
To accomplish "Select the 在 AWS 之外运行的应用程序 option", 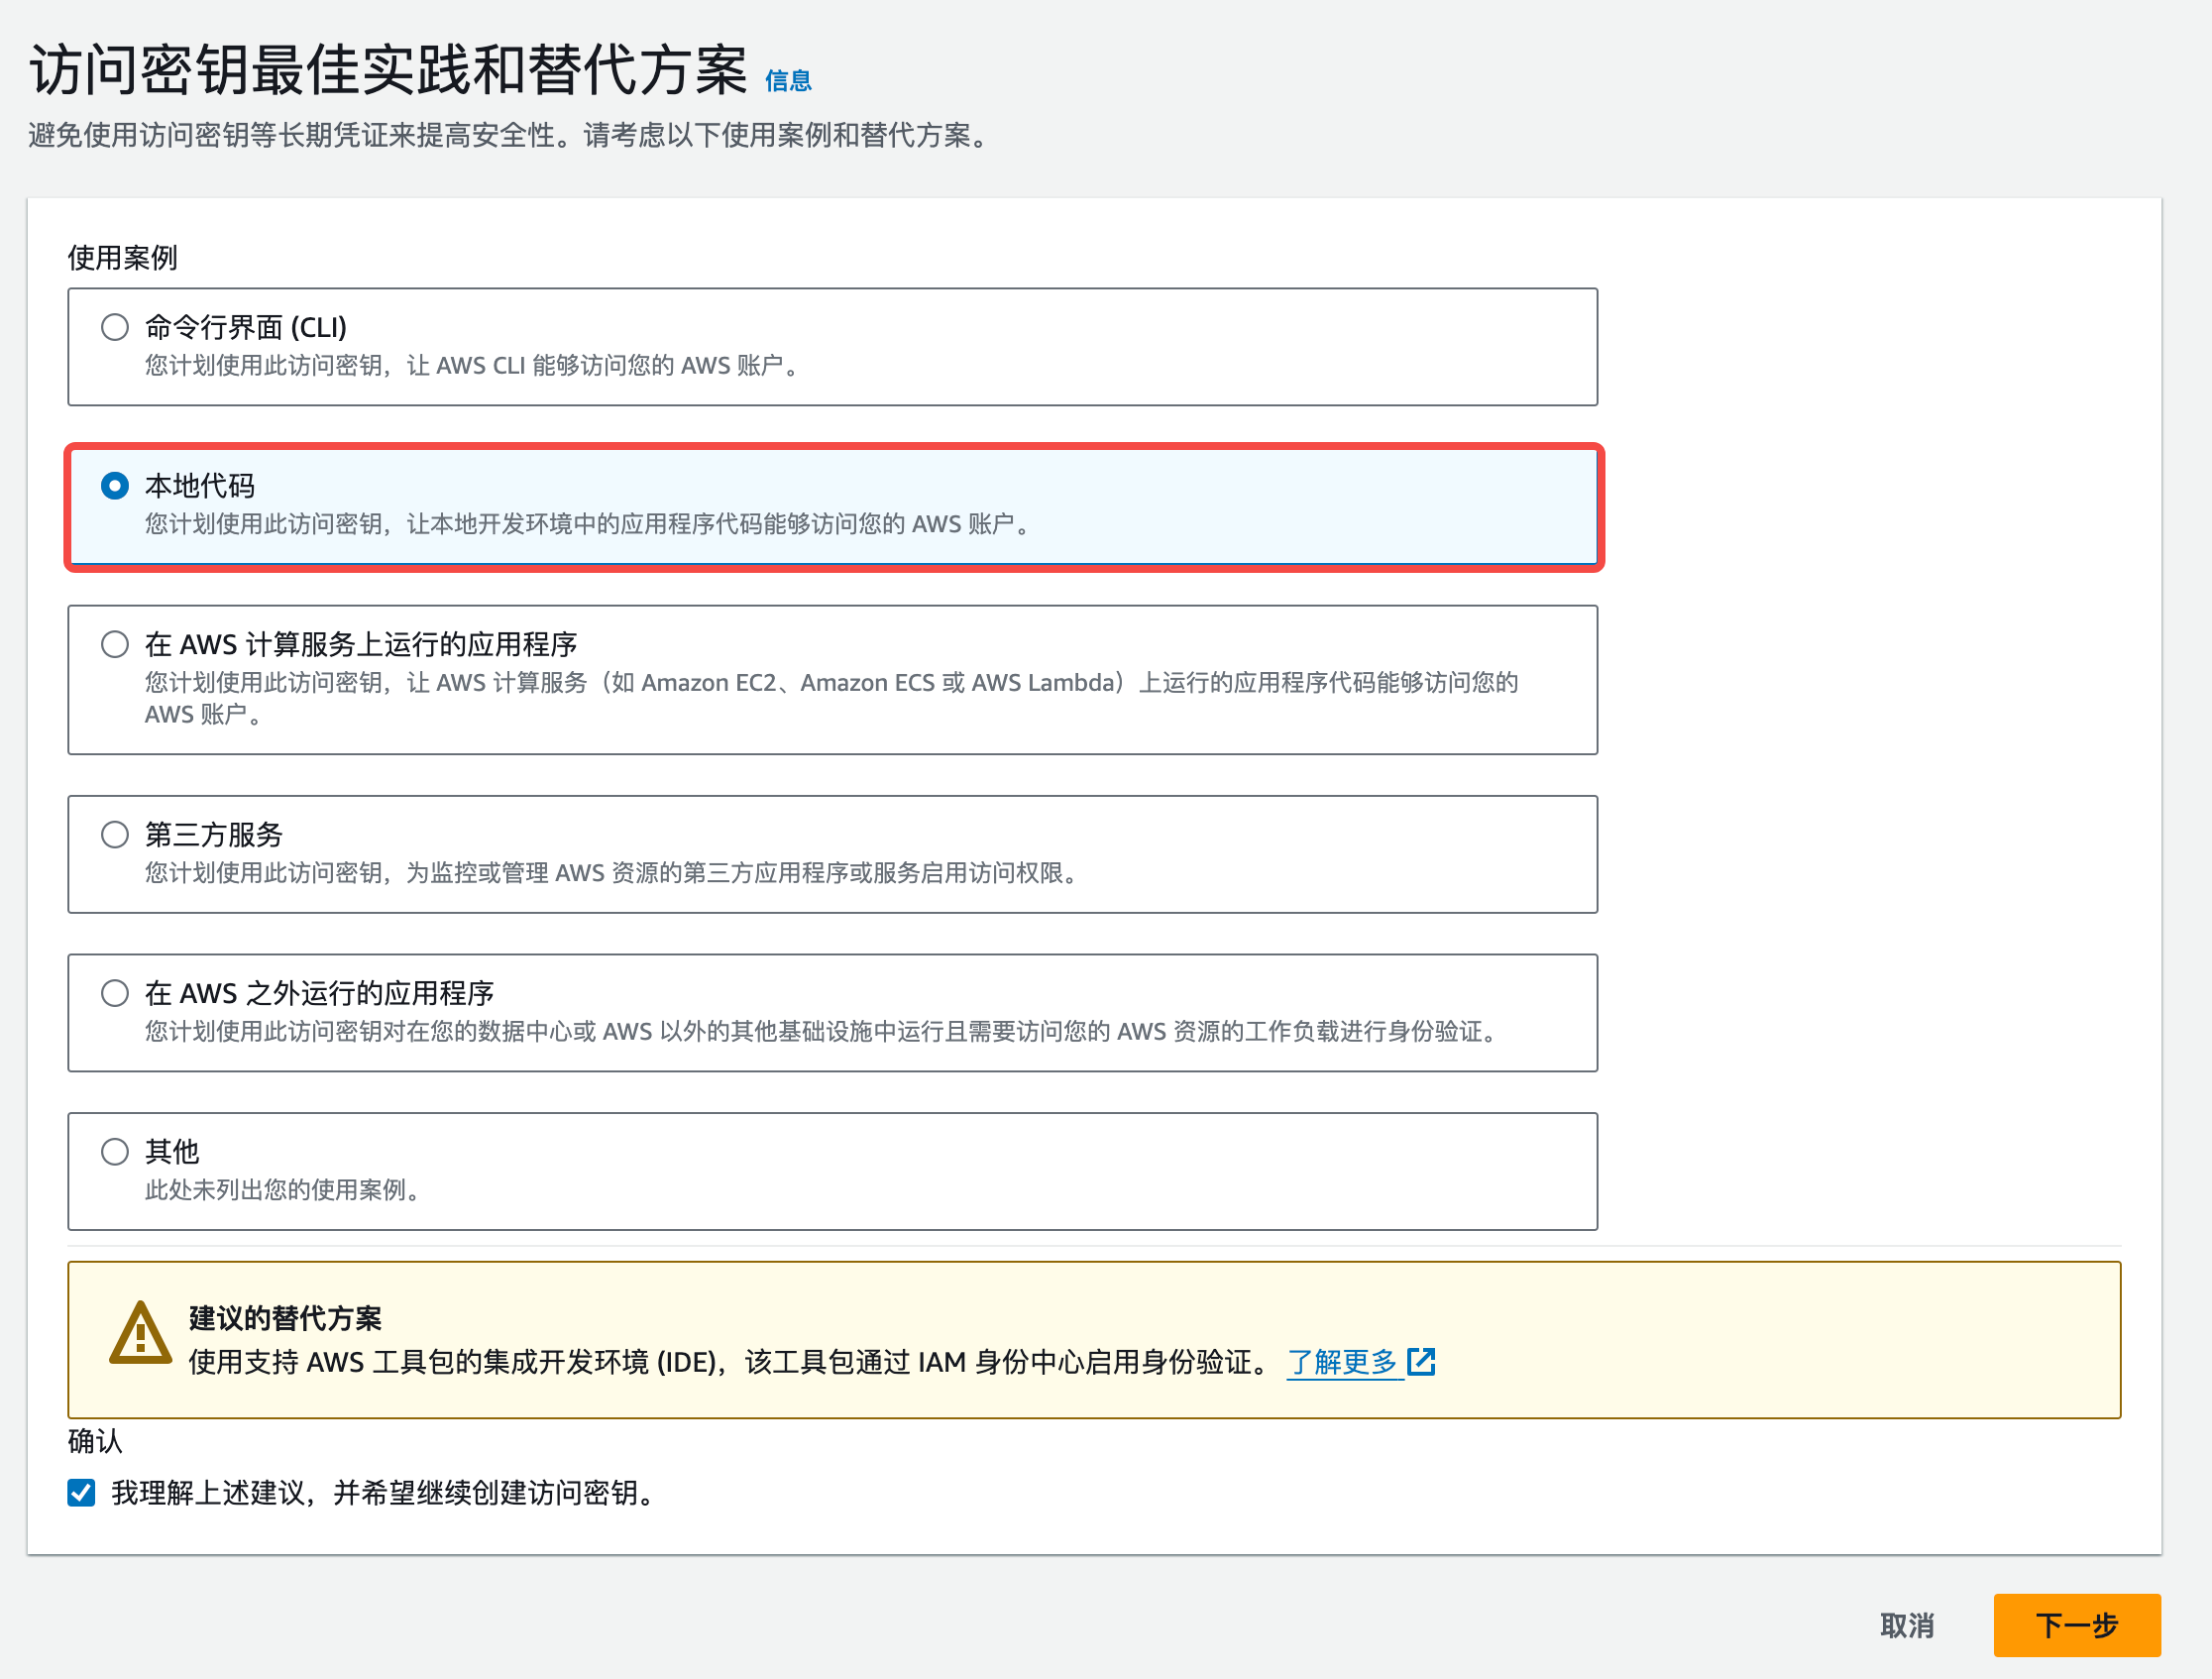I will coord(115,992).
